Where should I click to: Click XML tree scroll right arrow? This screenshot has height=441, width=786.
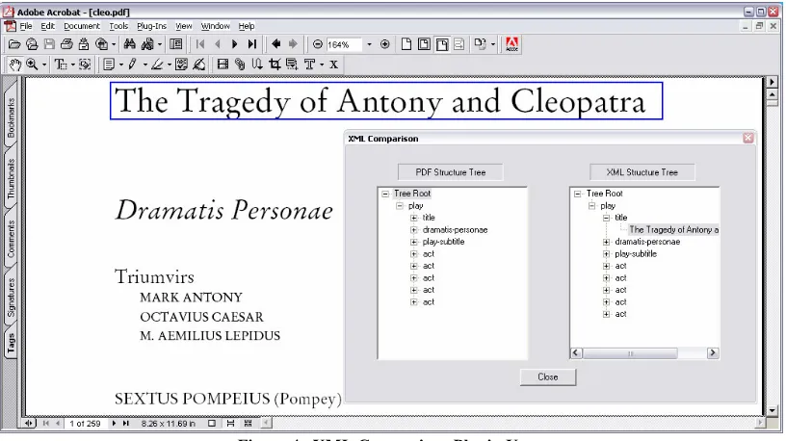713,353
